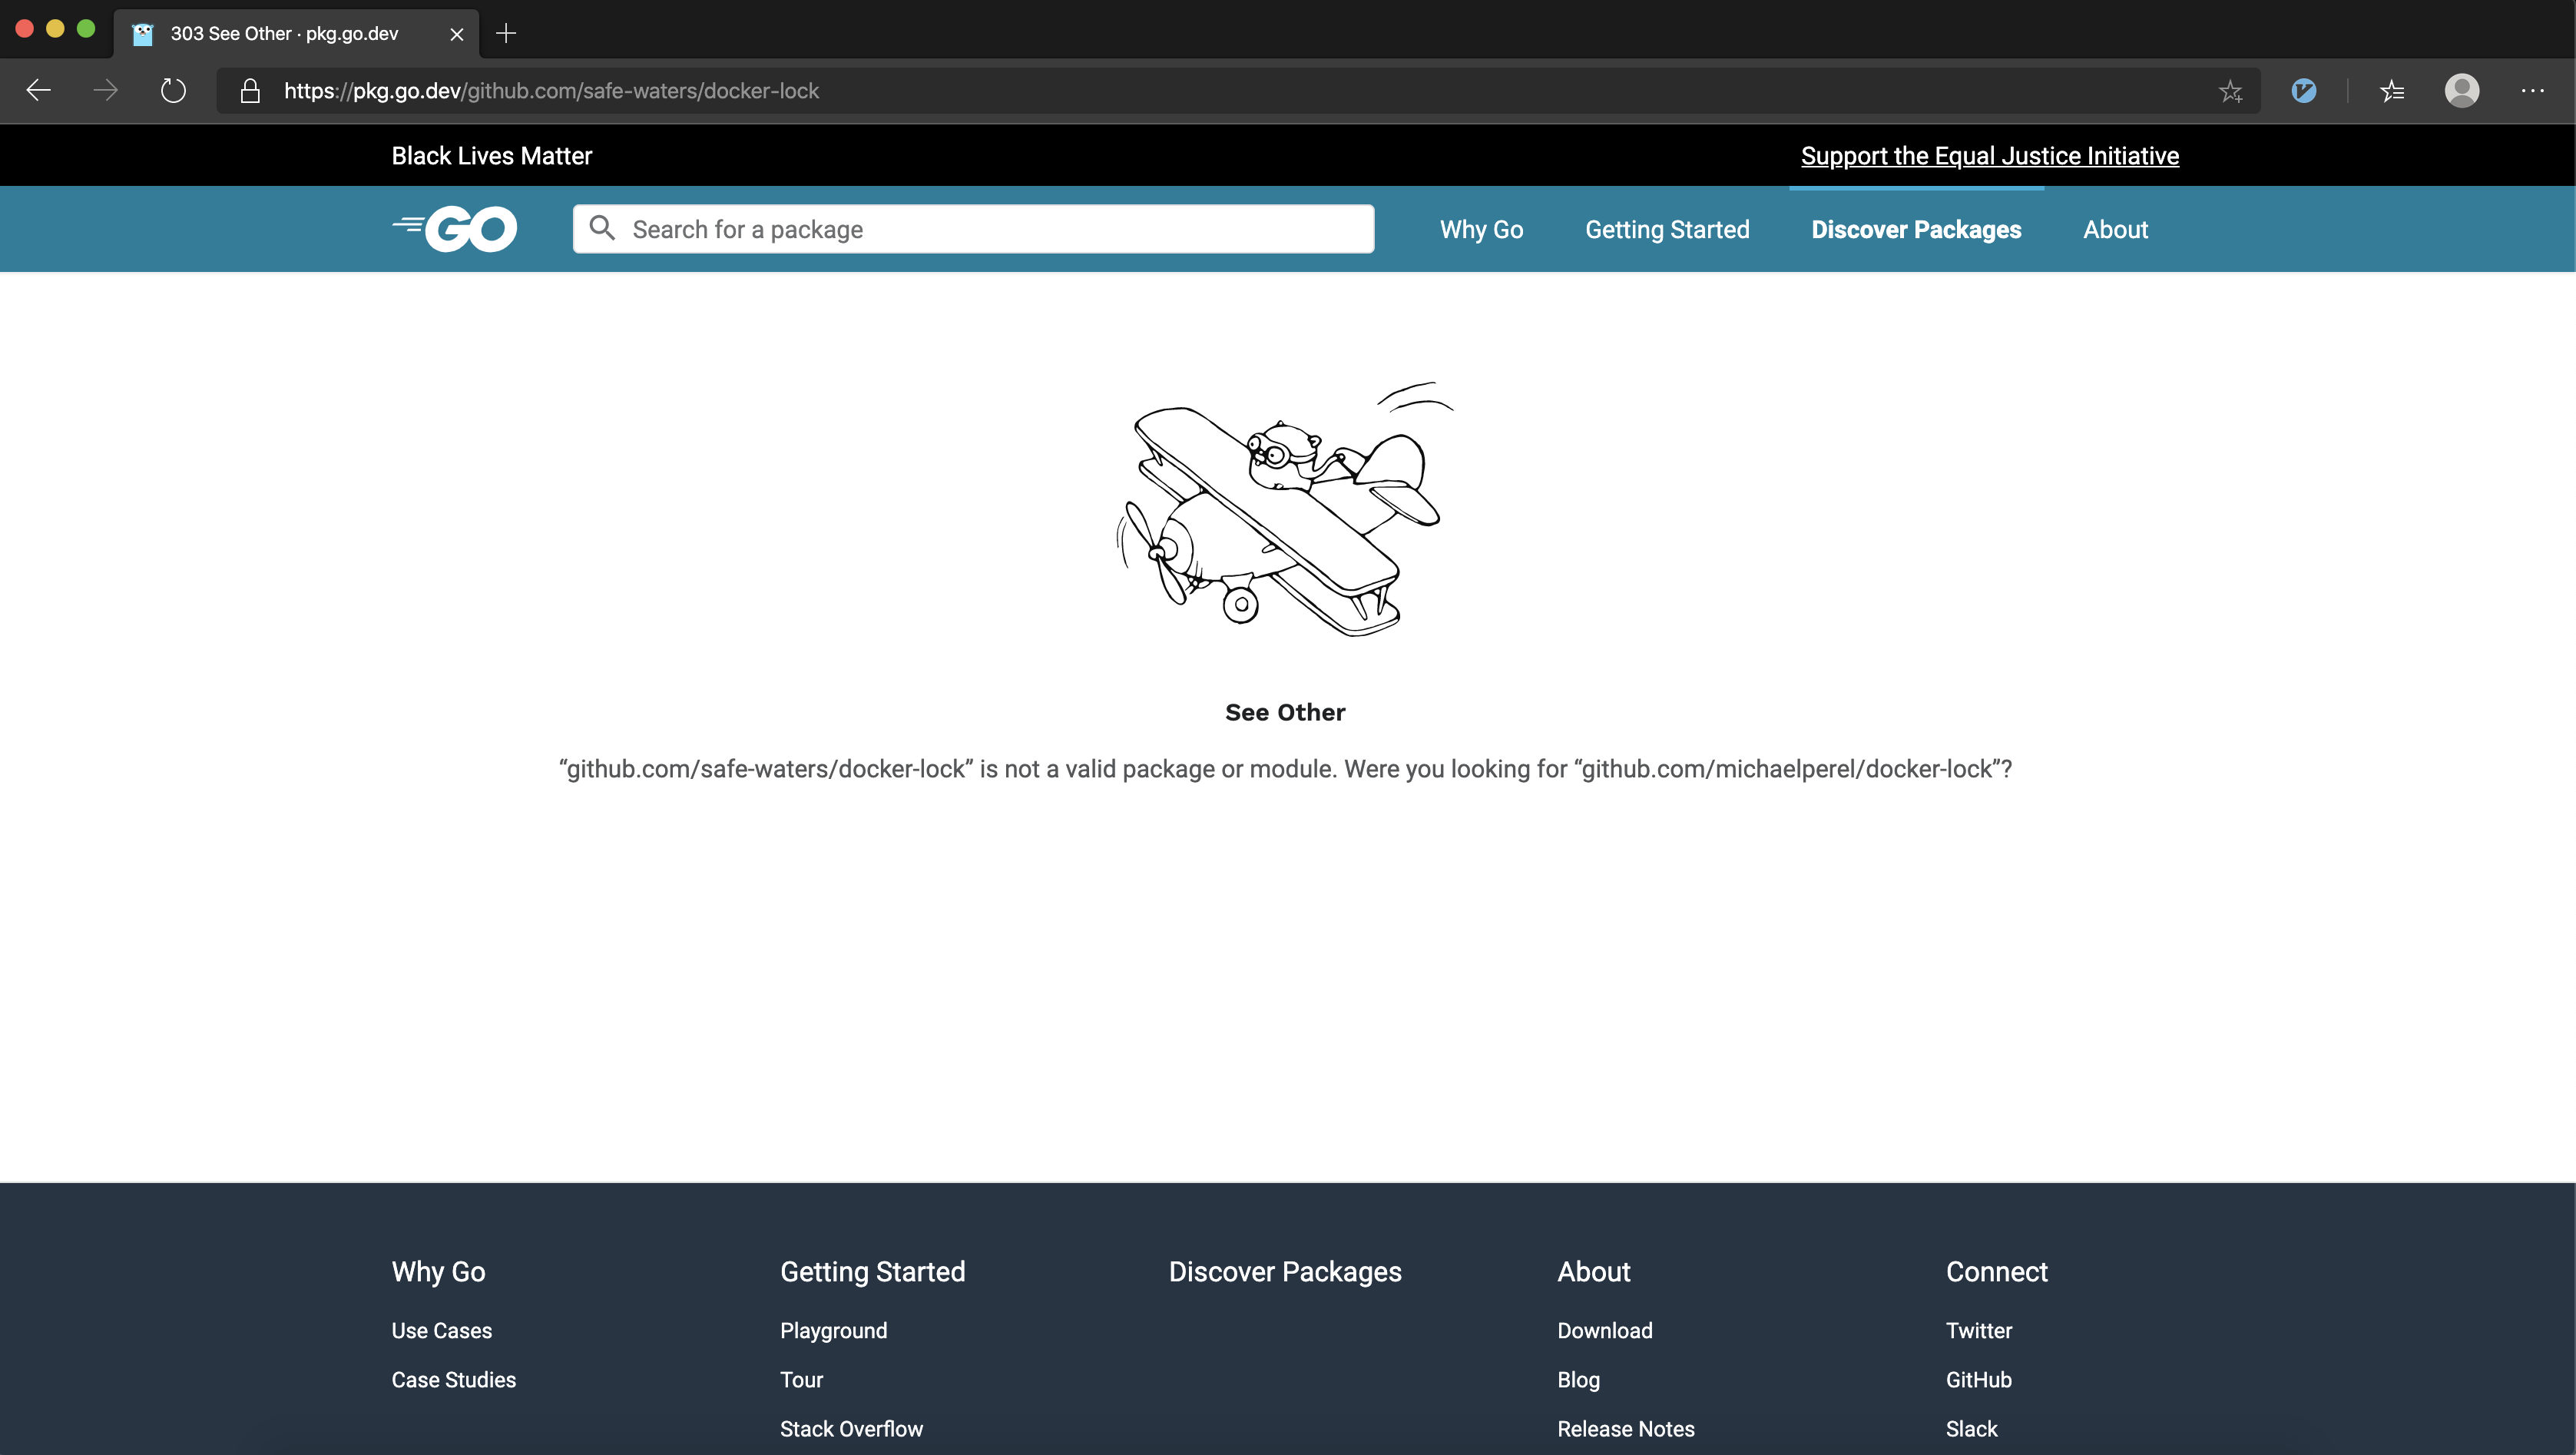Viewport: 2576px width, 1455px height.
Task: Open the Playground link in footer
Action: pos(833,1330)
